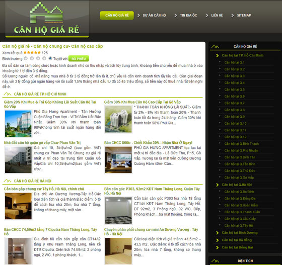Click the Căn Hộ Giá Rẻ house logo
Screen dimensions: 282x265
tap(46, 18)
